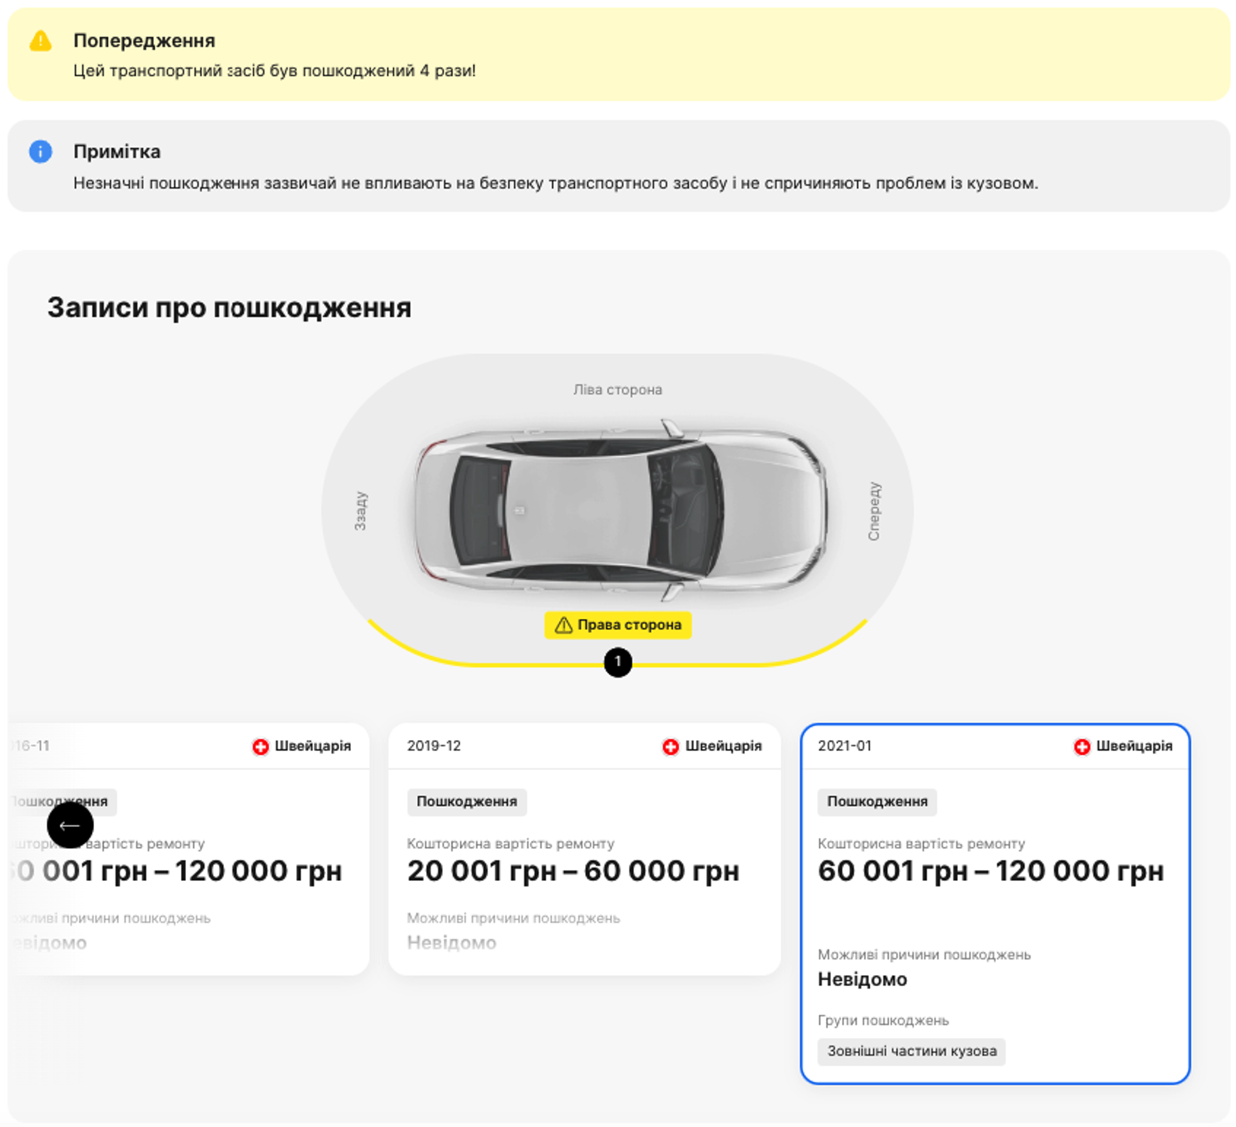The height and width of the screenshot is (1127, 1236).
Task: Select the Спереду zone label
Action: pos(874,511)
